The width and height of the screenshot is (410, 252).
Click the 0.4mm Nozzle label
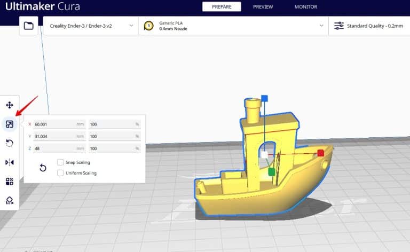173,29
